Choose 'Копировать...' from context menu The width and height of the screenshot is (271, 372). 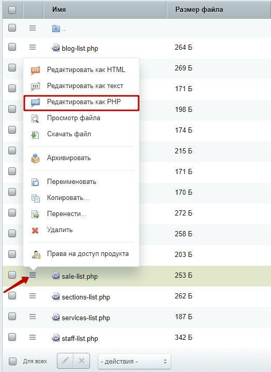[x=68, y=198]
